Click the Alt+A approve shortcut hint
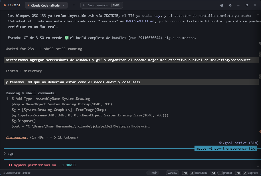Image resolution: width=261 pixels, height=176 pixels. tap(247, 173)
